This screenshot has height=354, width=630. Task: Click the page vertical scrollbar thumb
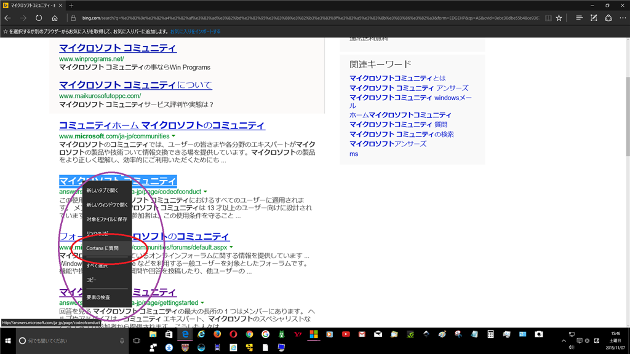(628, 116)
